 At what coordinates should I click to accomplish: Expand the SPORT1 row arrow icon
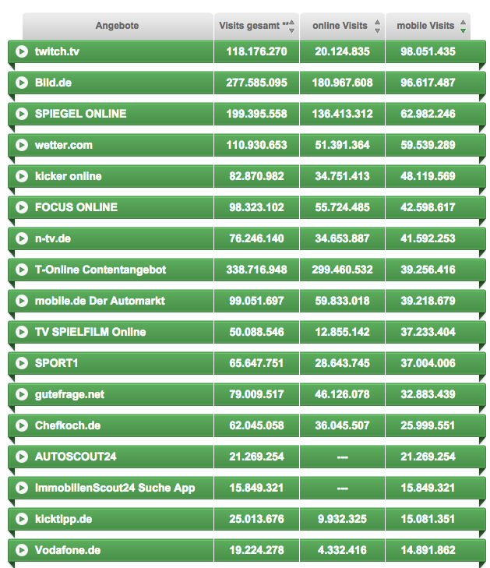pos(22,363)
